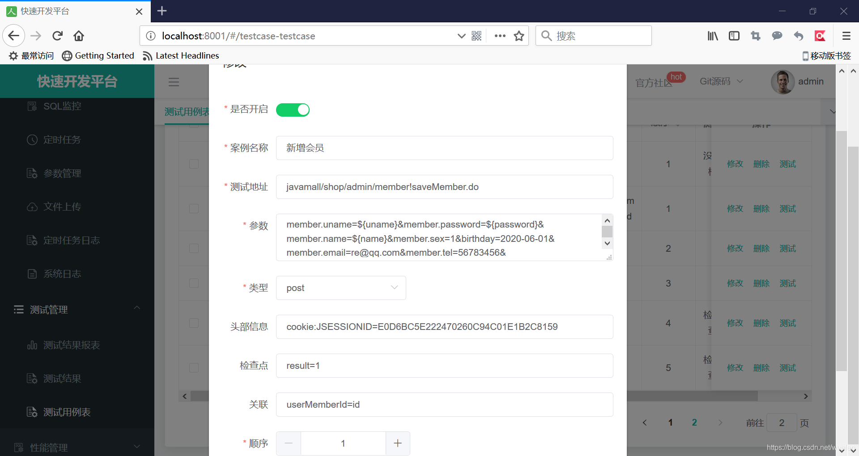Click the up arrow of the 参数 textarea scrollbar

pos(607,220)
